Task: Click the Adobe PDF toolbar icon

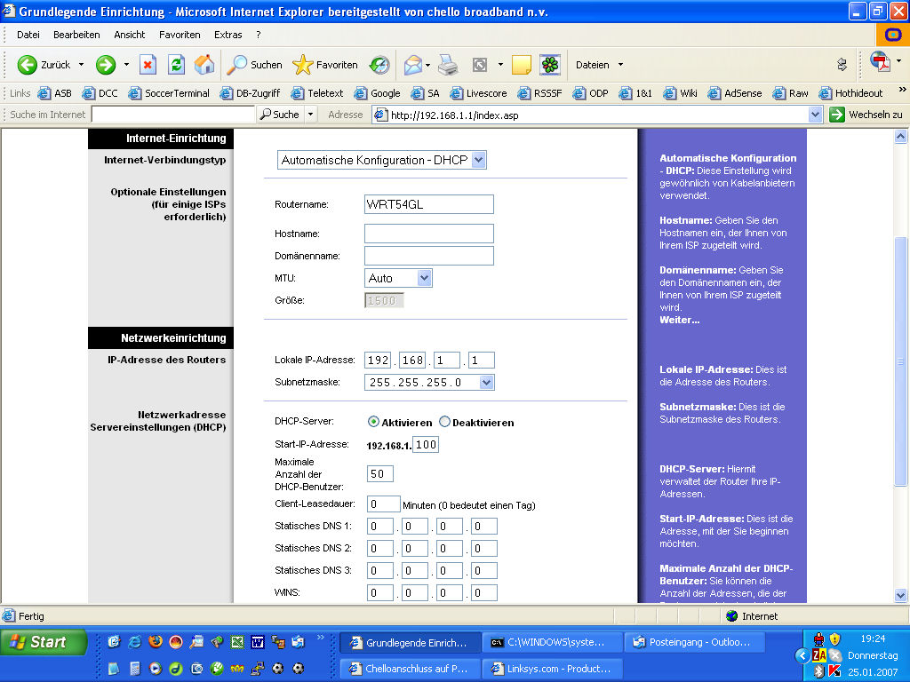Action: (881, 61)
